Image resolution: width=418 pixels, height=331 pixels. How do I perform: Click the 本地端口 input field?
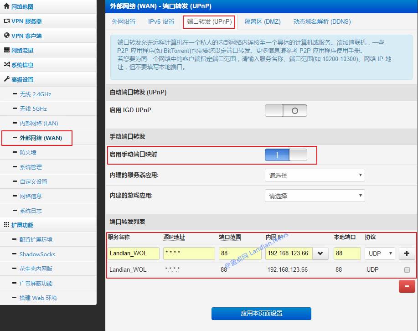pyautogui.click(x=347, y=253)
